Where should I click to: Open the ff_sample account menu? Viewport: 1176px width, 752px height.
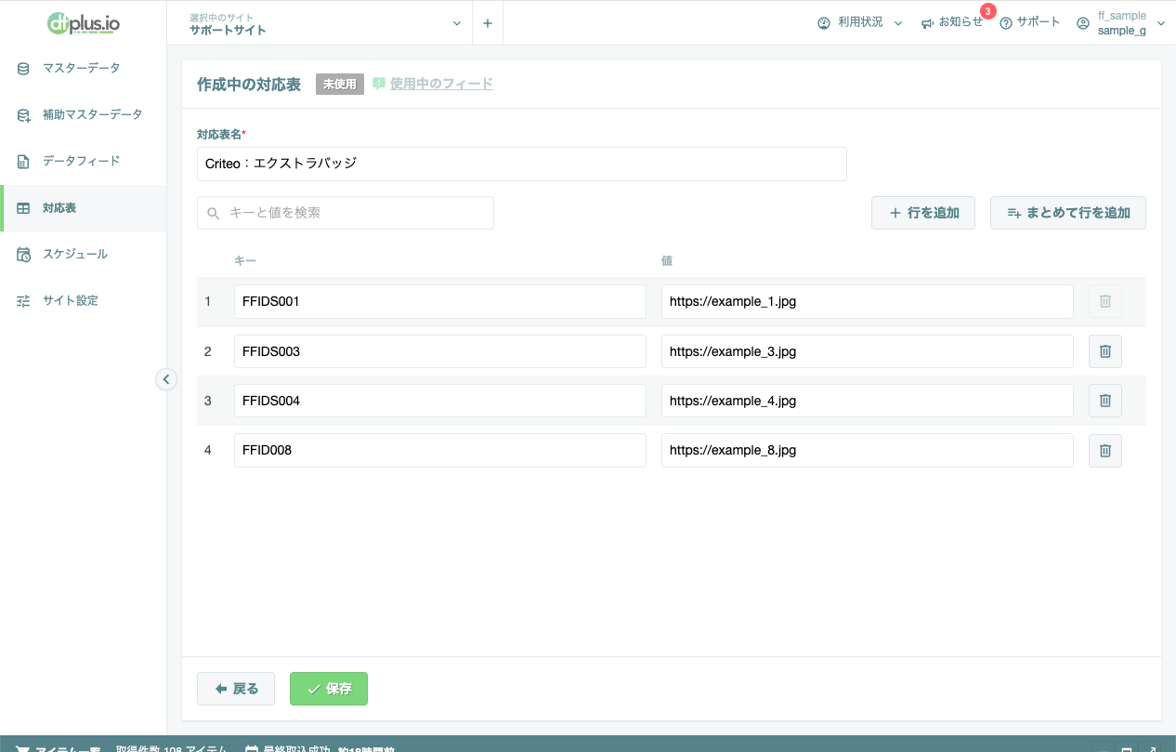tap(1120, 23)
